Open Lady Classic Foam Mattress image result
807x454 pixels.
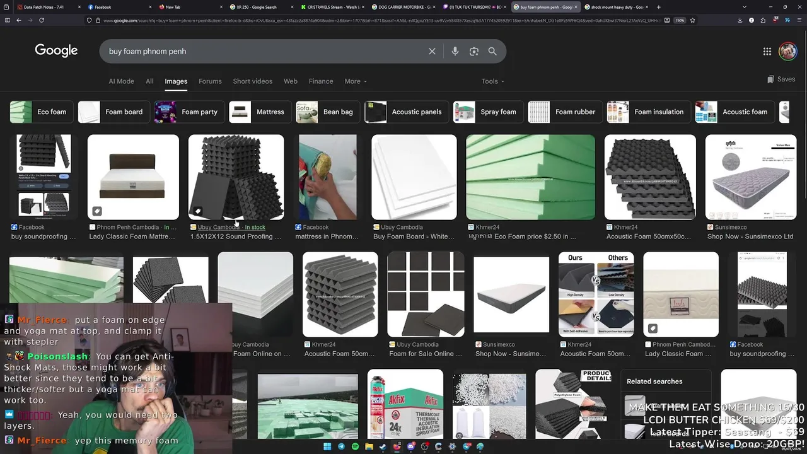[133, 177]
